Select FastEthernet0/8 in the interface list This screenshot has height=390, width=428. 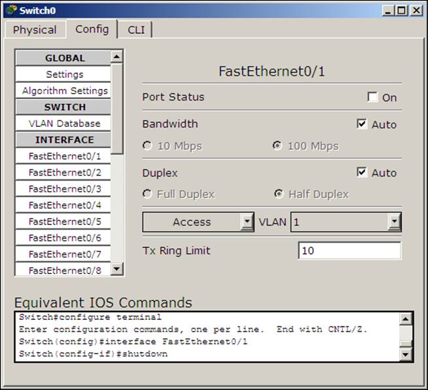(63, 270)
